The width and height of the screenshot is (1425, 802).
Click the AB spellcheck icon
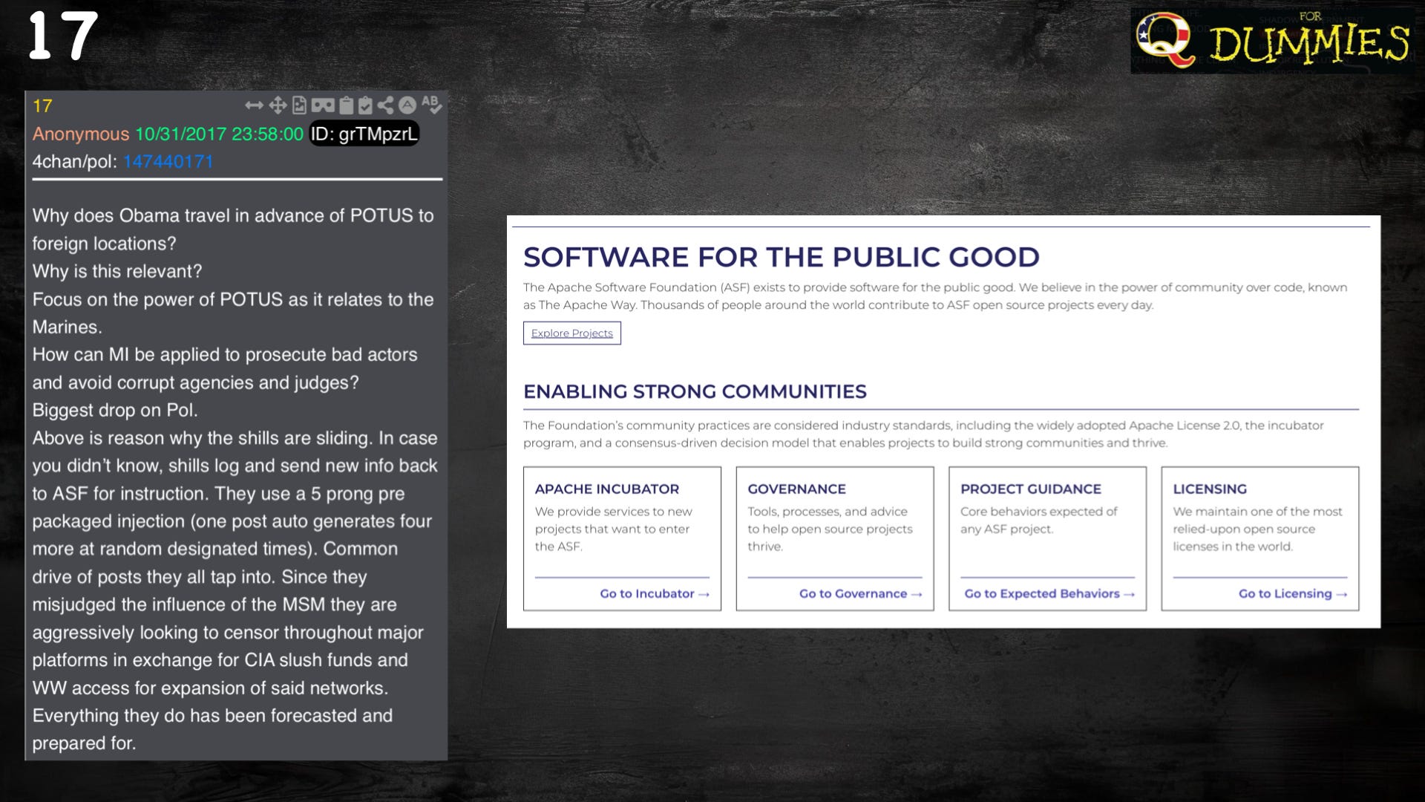point(431,105)
